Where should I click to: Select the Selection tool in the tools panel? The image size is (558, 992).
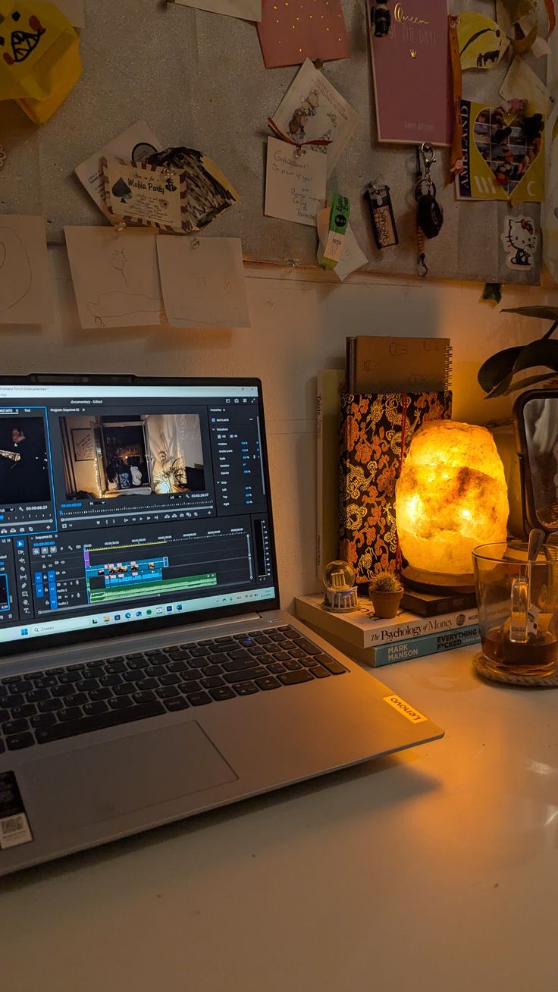click(20, 545)
